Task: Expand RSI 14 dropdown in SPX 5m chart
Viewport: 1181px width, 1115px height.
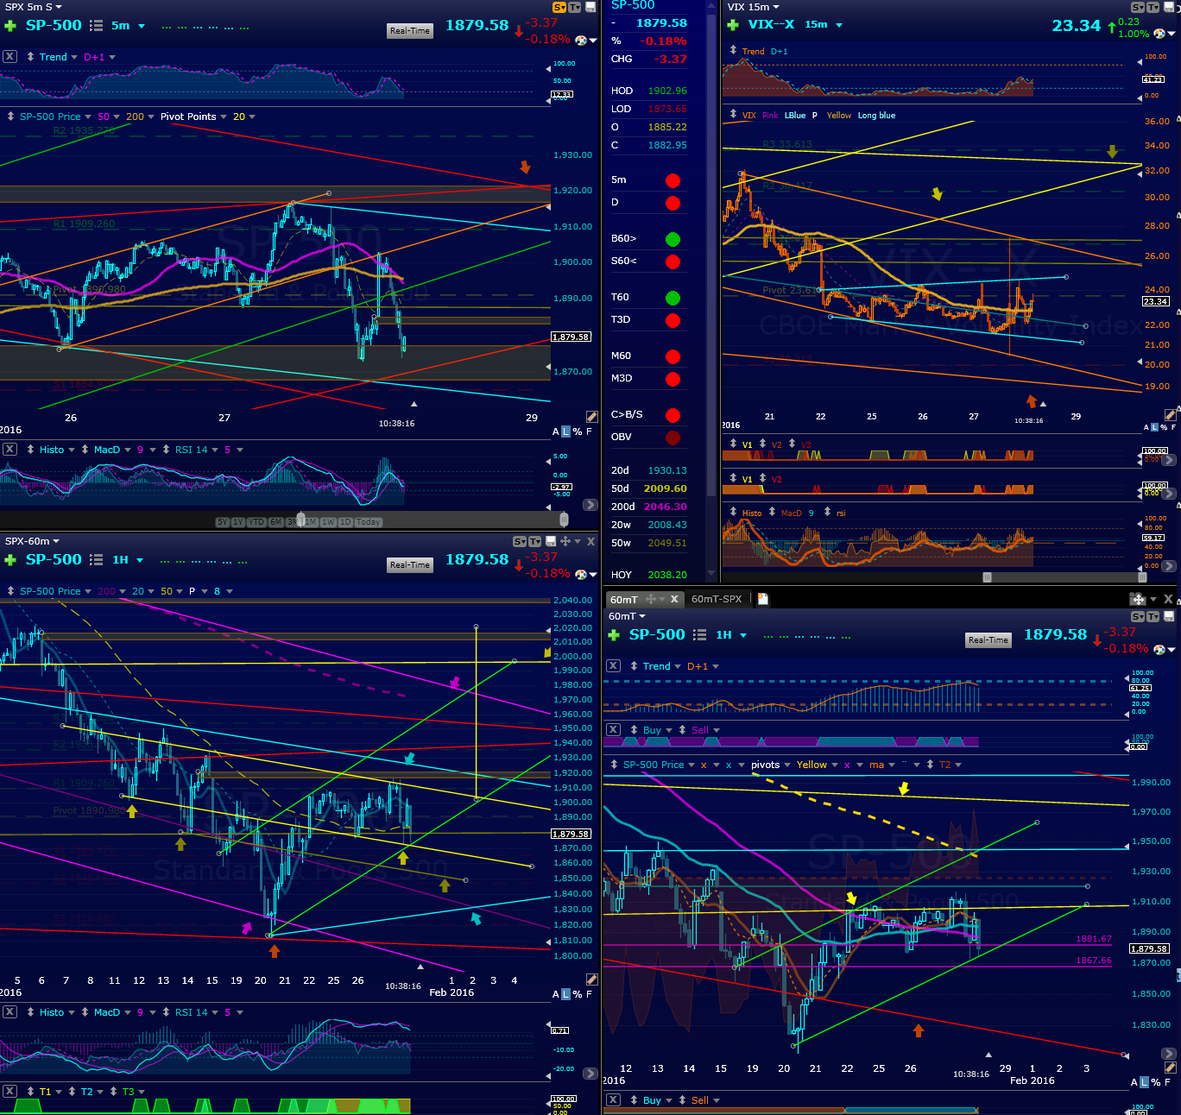Action: (215, 450)
